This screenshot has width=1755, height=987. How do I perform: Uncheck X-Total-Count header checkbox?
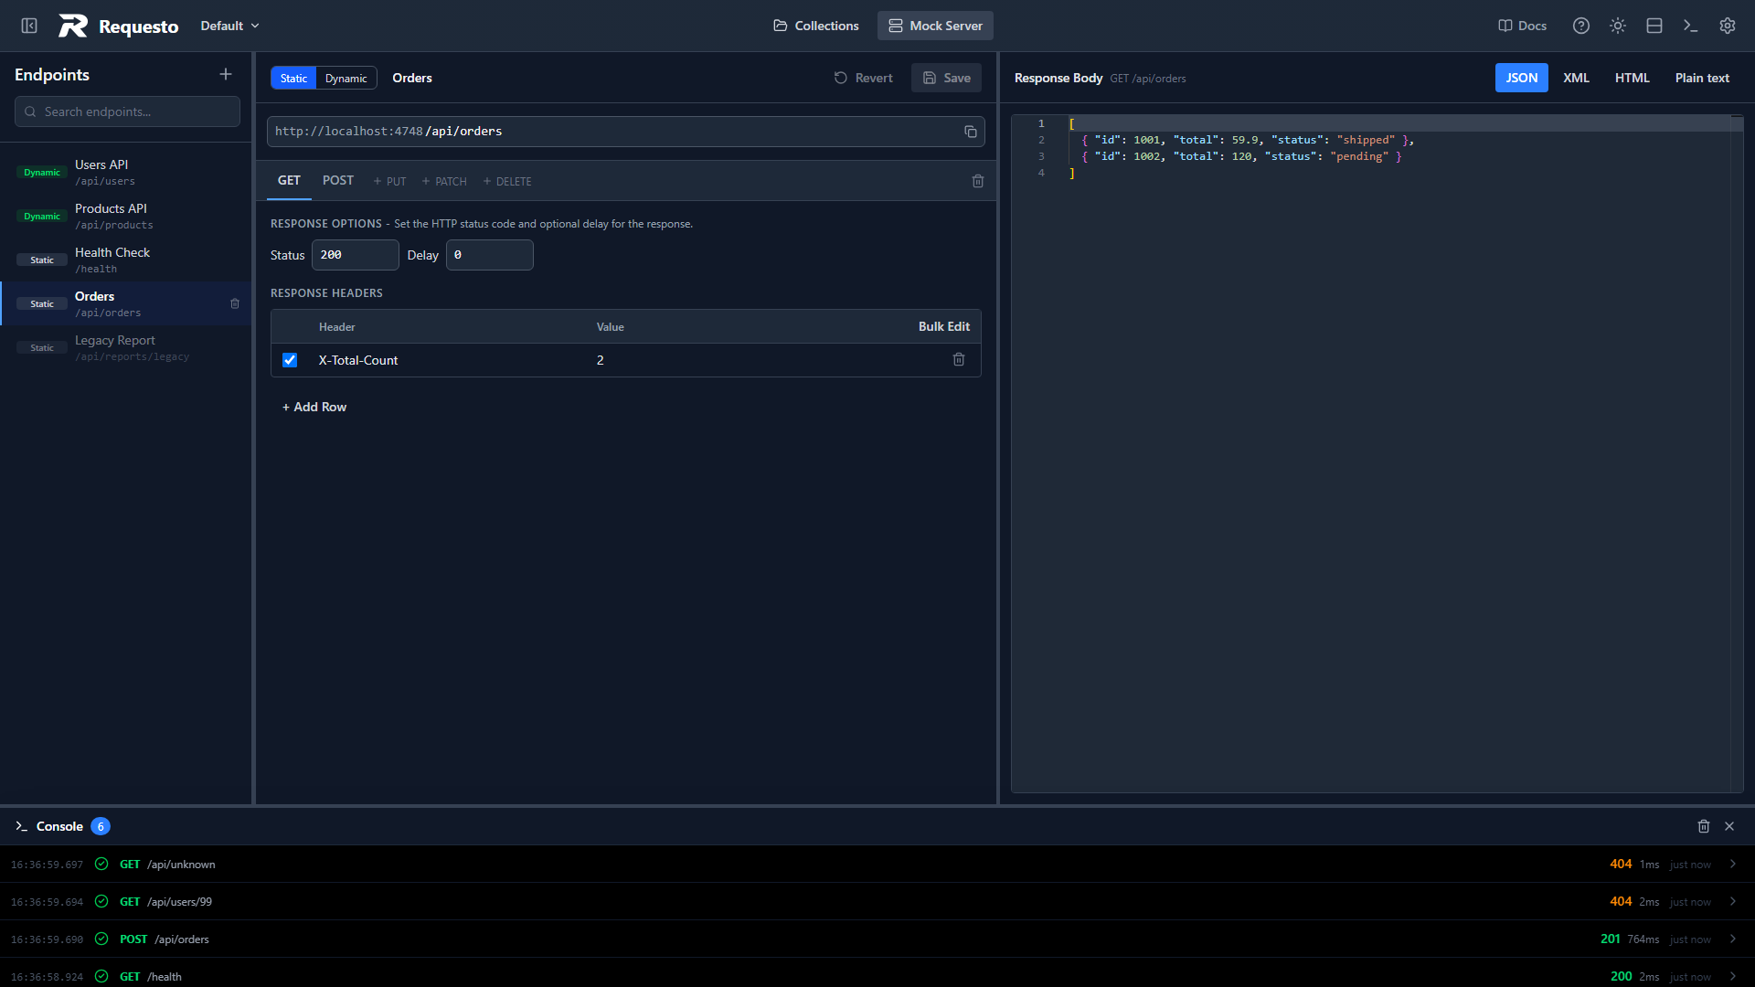pyautogui.click(x=290, y=360)
